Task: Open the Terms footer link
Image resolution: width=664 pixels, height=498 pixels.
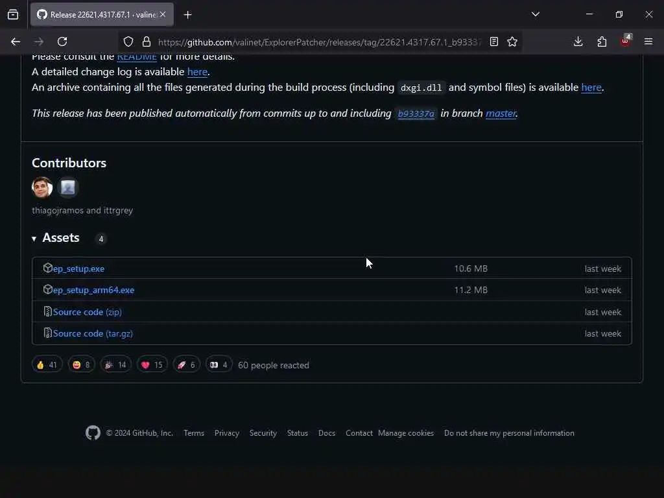Action: click(194, 433)
